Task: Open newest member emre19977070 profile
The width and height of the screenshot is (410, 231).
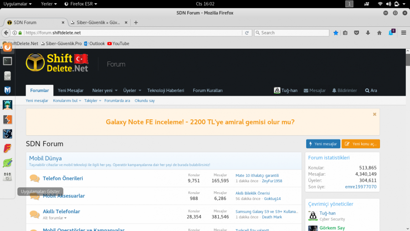Action: coord(361,187)
